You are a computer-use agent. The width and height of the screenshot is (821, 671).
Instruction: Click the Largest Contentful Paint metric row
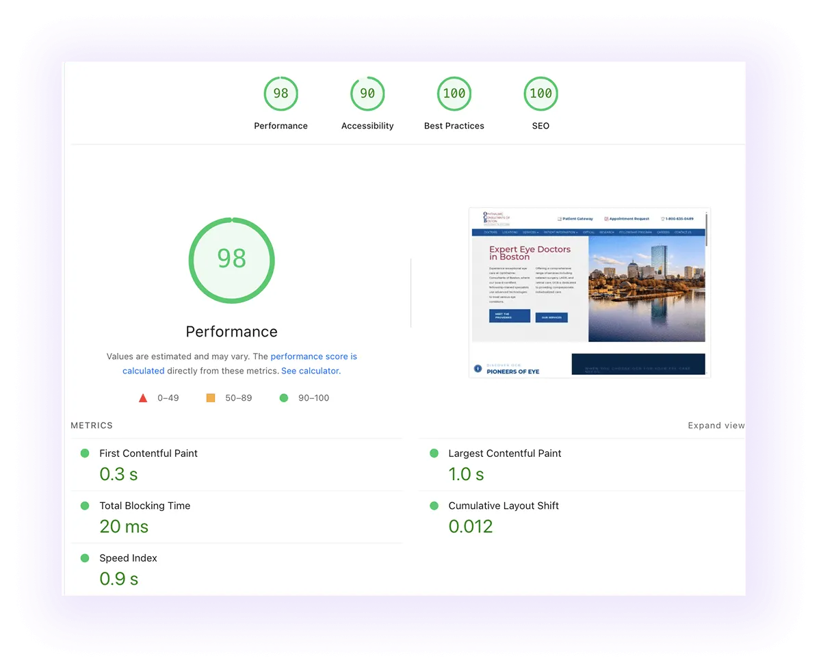tap(504, 453)
